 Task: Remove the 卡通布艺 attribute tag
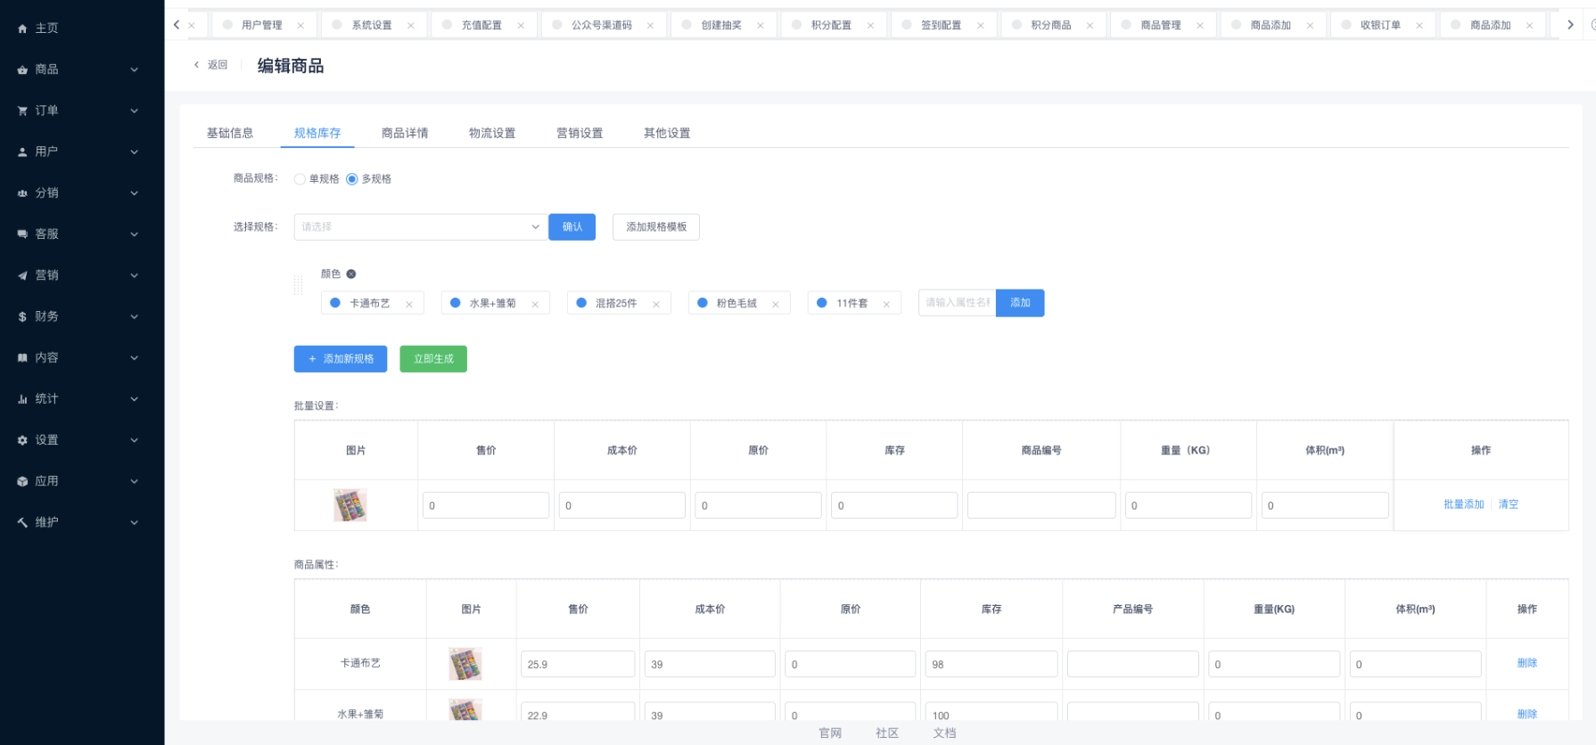pyautogui.click(x=409, y=305)
